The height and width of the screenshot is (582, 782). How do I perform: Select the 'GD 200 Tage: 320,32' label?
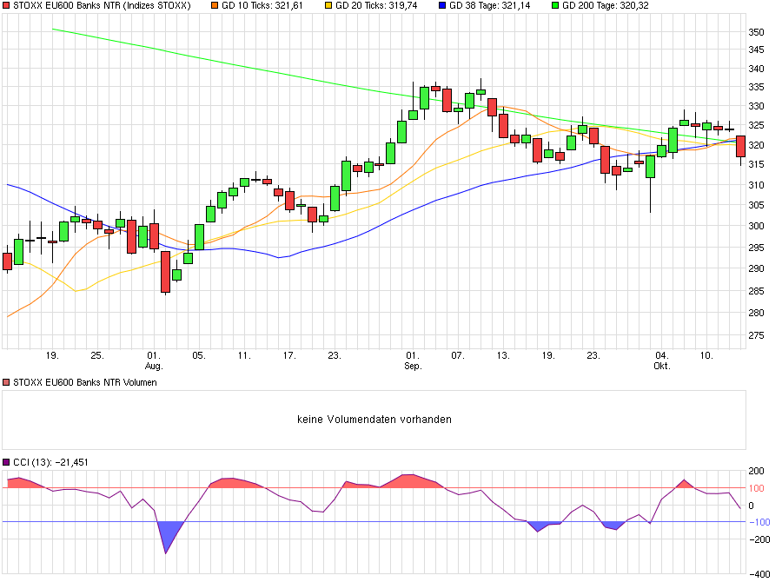click(x=606, y=6)
